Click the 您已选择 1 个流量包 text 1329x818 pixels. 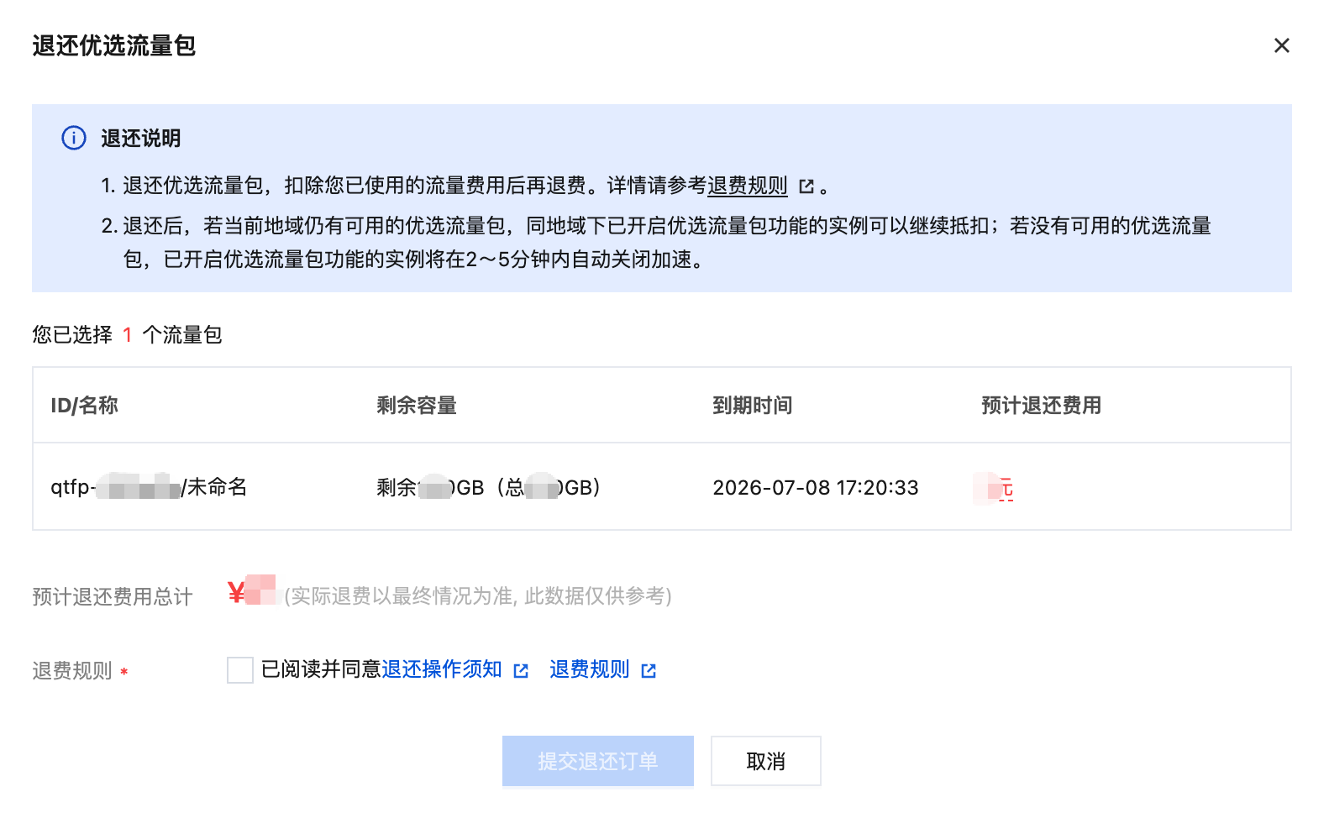coord(127,335)
